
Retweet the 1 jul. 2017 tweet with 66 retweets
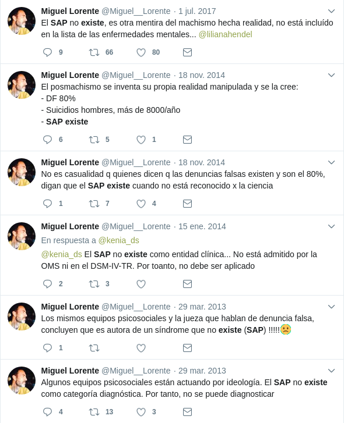tap(94, 52)
